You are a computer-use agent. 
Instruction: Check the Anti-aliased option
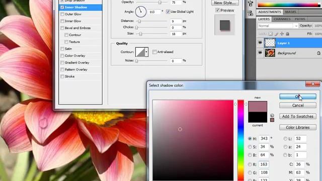click(x=154, y=52)
